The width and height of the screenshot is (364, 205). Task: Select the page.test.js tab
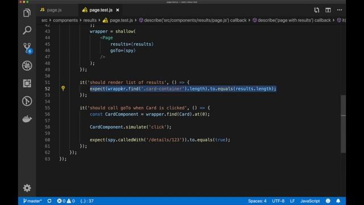click(101, 10)
